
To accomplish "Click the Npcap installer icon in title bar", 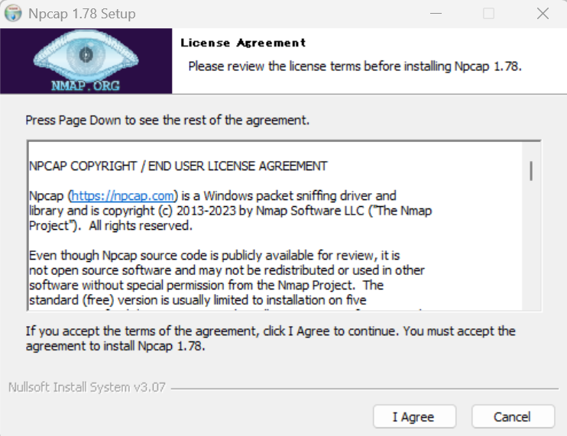I will click(13, 14).
